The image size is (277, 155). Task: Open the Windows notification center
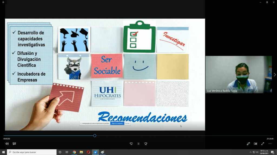[272, 152]
